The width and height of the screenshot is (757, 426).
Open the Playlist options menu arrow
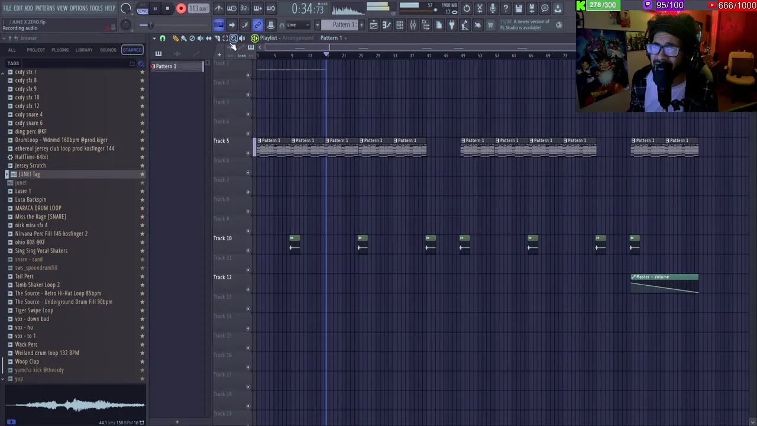154,38
